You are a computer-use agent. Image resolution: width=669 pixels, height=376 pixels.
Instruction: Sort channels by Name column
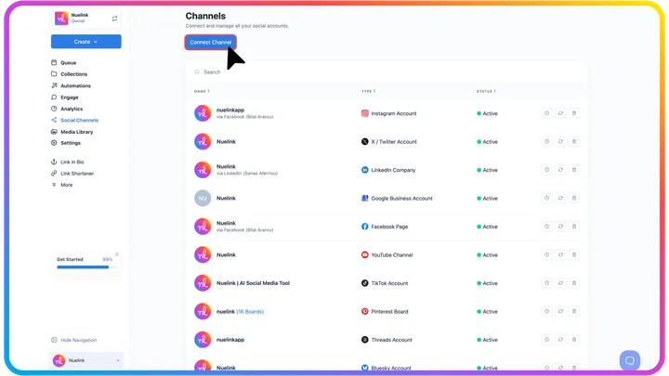202,91
